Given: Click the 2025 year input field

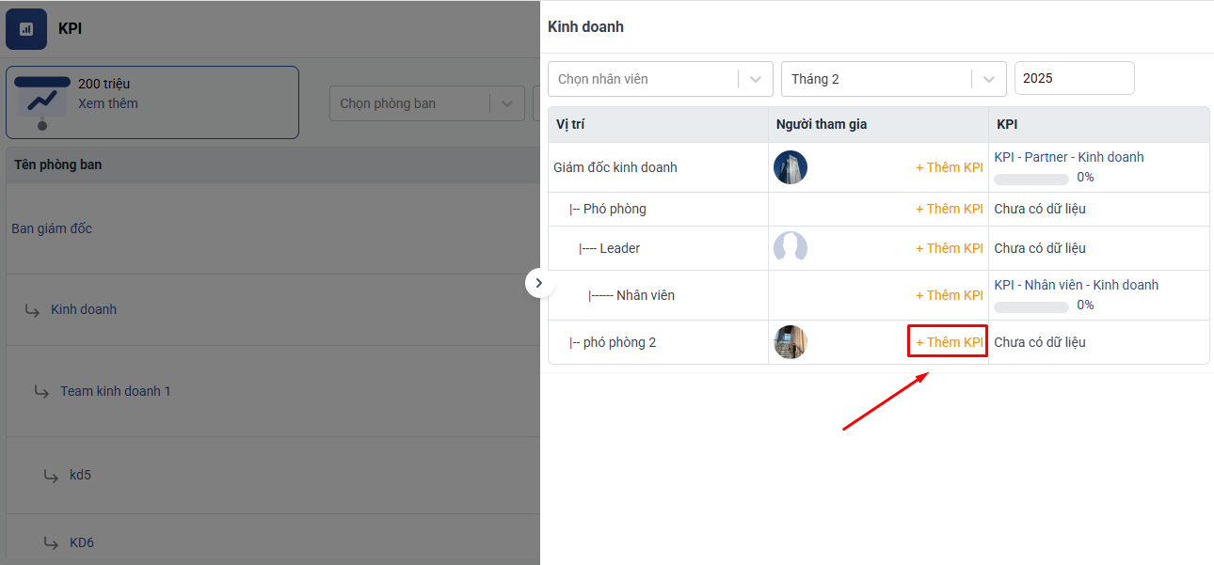Looking at the screenshot, I should (1074, 78).
